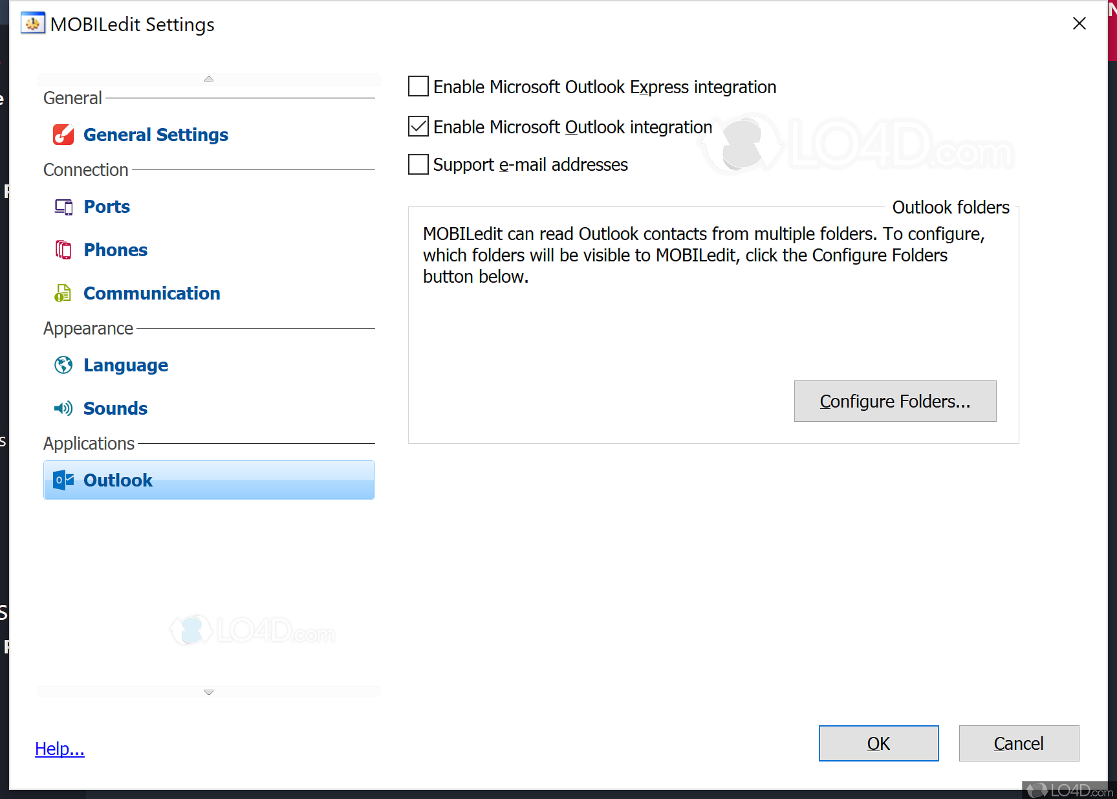The image size is (1117, 799).
Task: Uncheck Enable Microsoft Outlook integration
Action: (x=418, y=127)
